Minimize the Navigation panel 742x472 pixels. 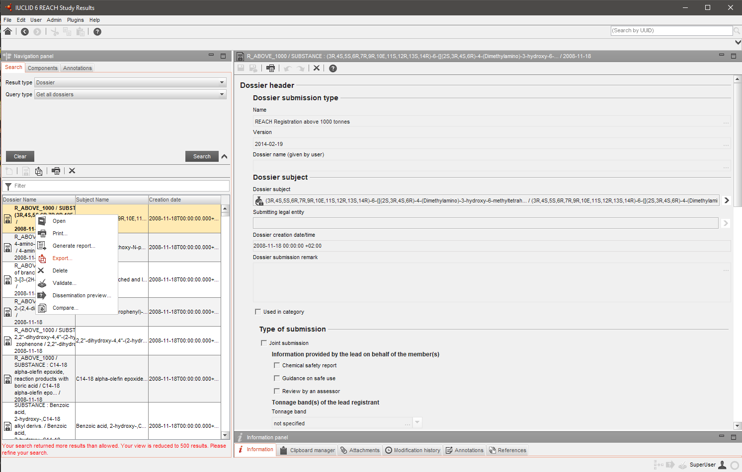(x=211, y=56)
